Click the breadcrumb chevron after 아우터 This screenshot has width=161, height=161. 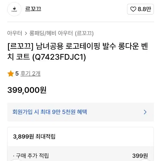point(26,33)
